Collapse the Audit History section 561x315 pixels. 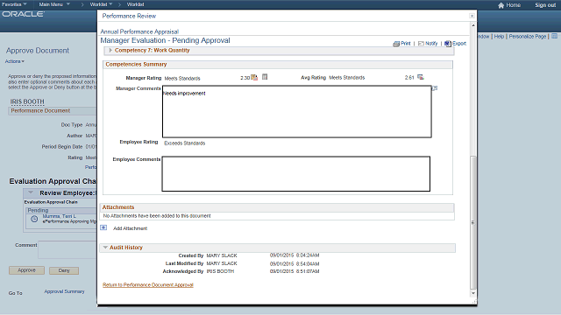[105, 247]
